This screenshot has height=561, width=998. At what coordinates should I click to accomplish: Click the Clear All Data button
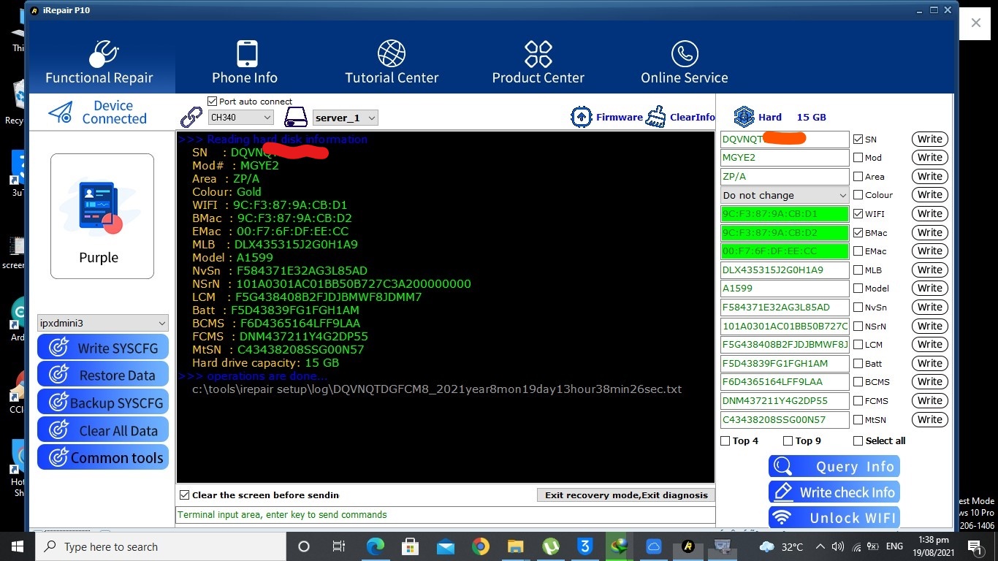pyautogui.click(x=103, y=430)
